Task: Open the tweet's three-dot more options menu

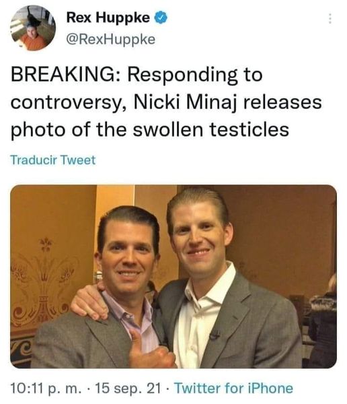Action: pyautogui.click(x=330, y=19)
